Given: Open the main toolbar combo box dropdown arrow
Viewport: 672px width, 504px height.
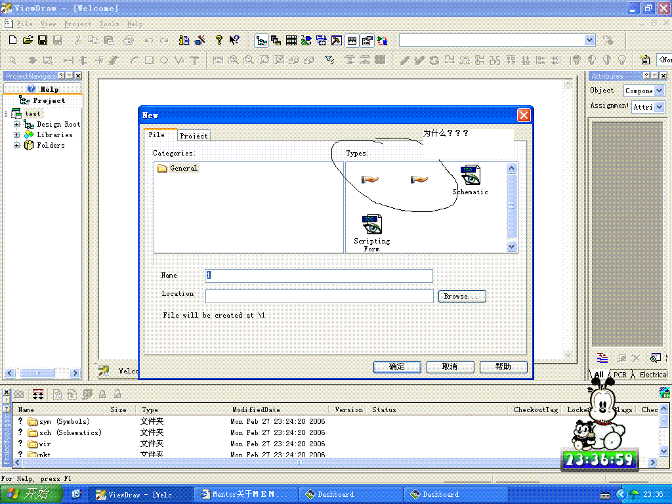Looking at the screenshot, I should click(590, 40).
